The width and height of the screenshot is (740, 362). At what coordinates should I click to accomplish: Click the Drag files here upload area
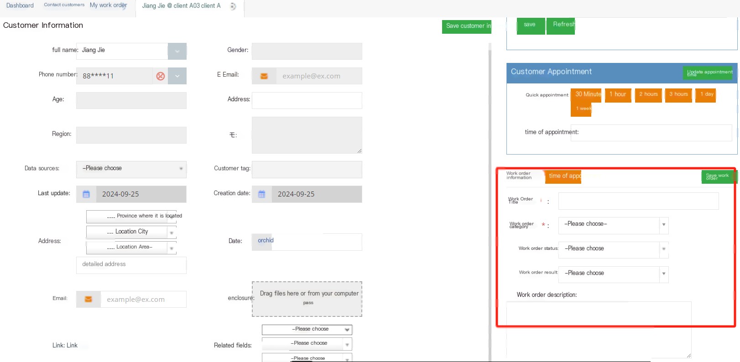pyautogui.click(x=307, y=299)
